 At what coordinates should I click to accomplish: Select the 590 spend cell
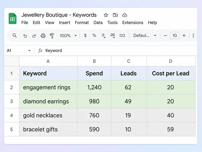[94, 129]
